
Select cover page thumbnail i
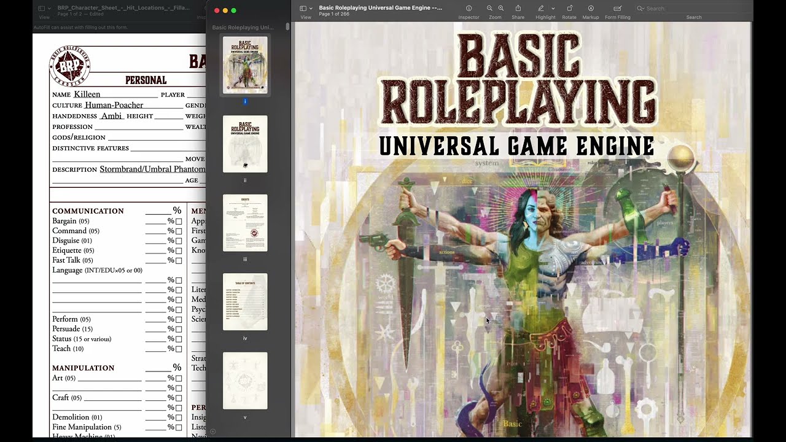pyautogui.click(x=245, y=64)
